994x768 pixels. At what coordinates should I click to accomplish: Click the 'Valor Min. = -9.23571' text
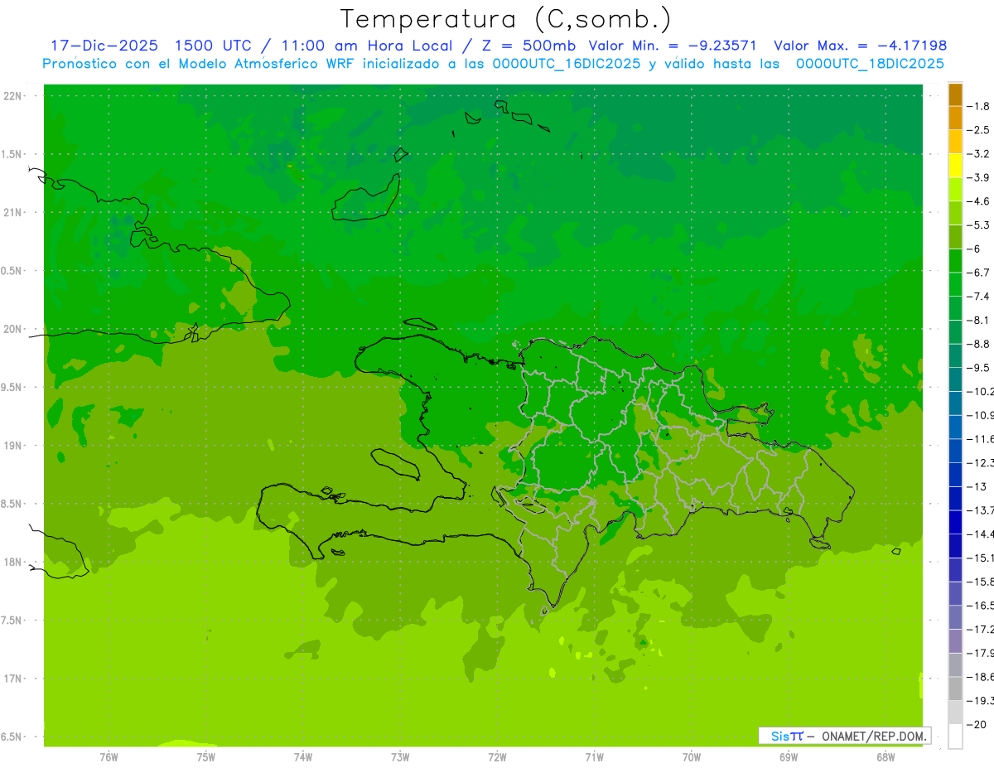coord(673,46)
